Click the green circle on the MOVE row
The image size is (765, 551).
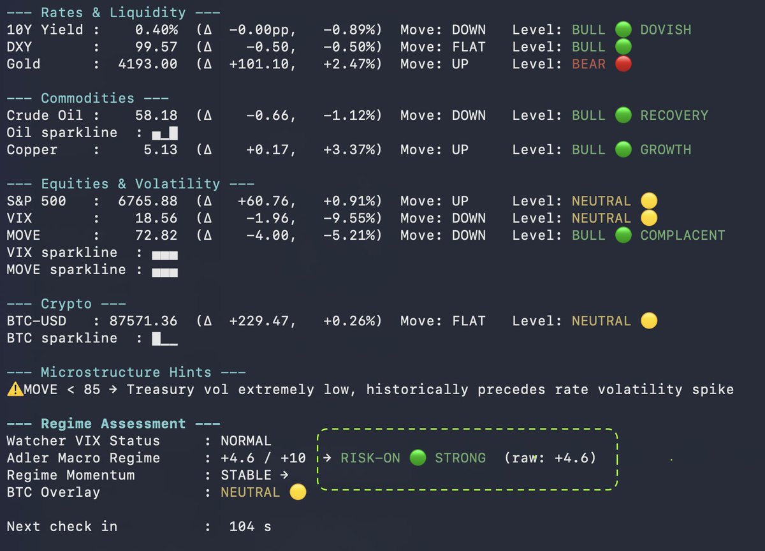pos(623,235)
